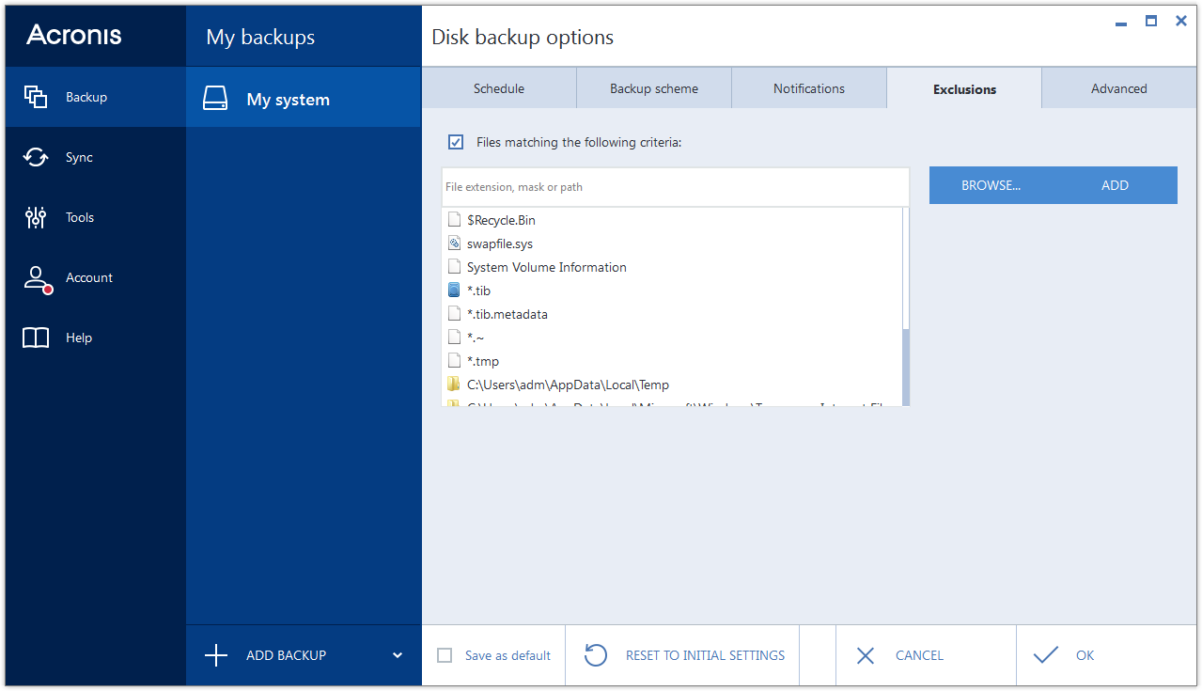Click the *.tmp file icon
The width and height of the screenshot is (1202, 691).
455,361
